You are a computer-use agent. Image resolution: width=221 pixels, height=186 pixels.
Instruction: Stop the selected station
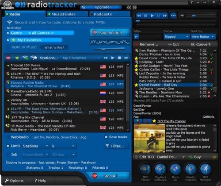[119, 58]
